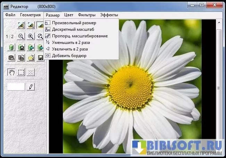Click the paste clipboard icon
The width and height of the screenshot is (226, 158).
(11, 58)
